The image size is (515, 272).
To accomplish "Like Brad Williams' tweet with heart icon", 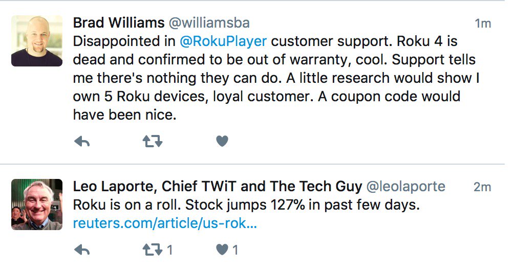I will [222, 141].
